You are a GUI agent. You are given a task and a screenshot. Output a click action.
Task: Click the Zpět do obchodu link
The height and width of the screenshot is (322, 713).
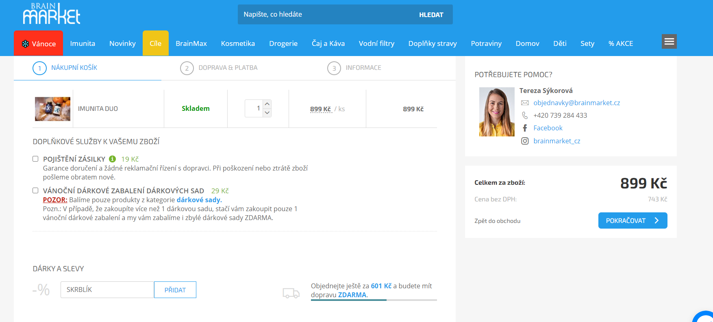[497, 221]
